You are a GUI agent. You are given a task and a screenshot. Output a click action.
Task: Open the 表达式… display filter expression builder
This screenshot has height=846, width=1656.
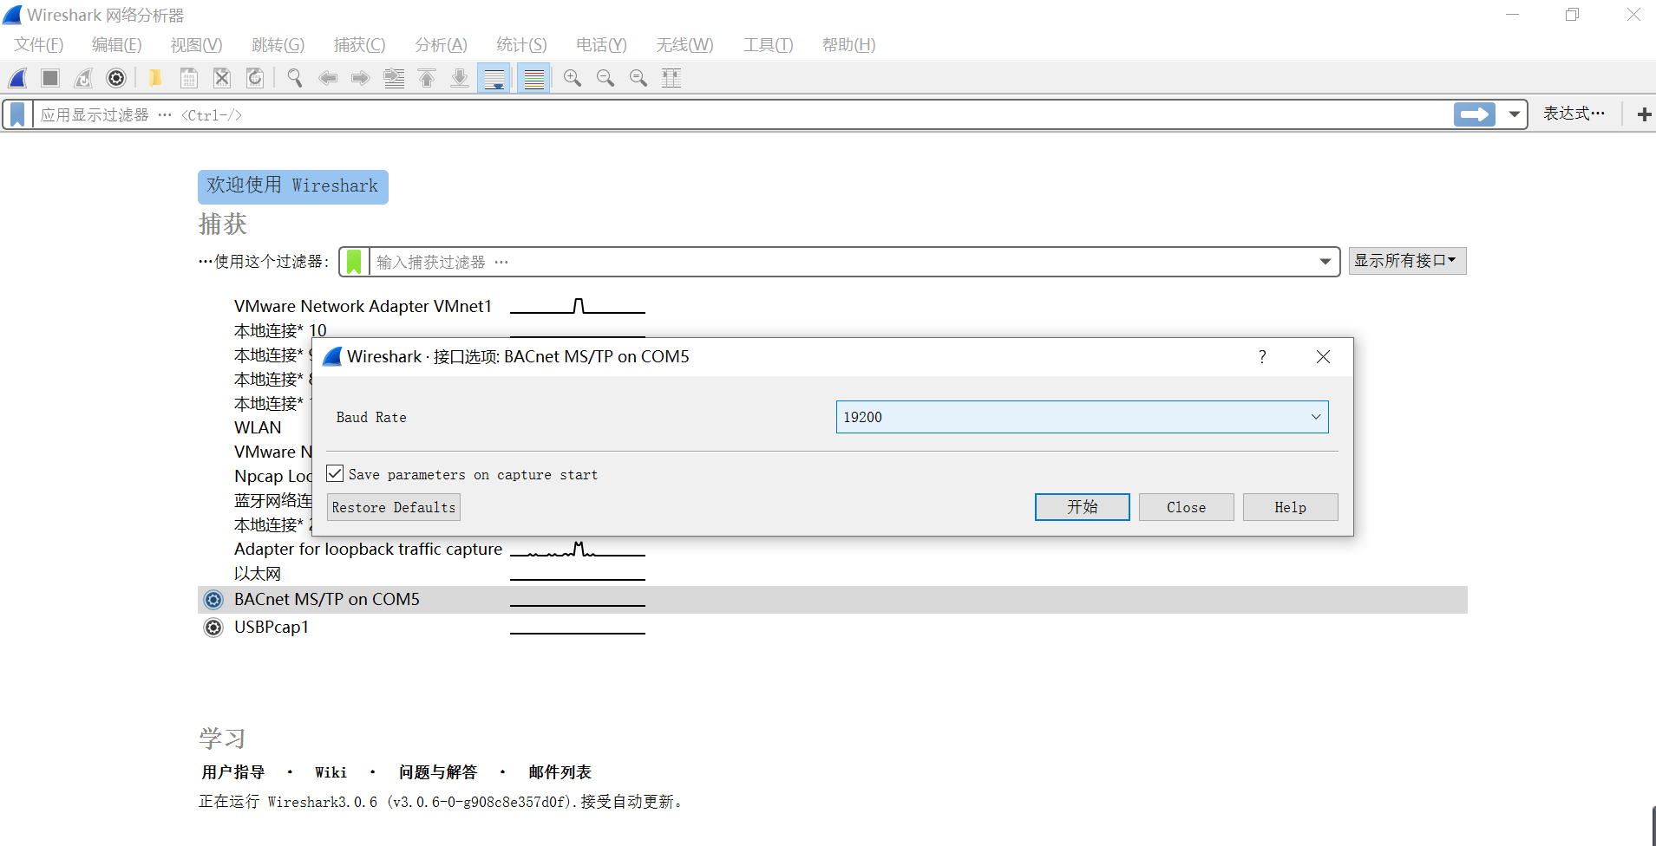click(1574, 114)
